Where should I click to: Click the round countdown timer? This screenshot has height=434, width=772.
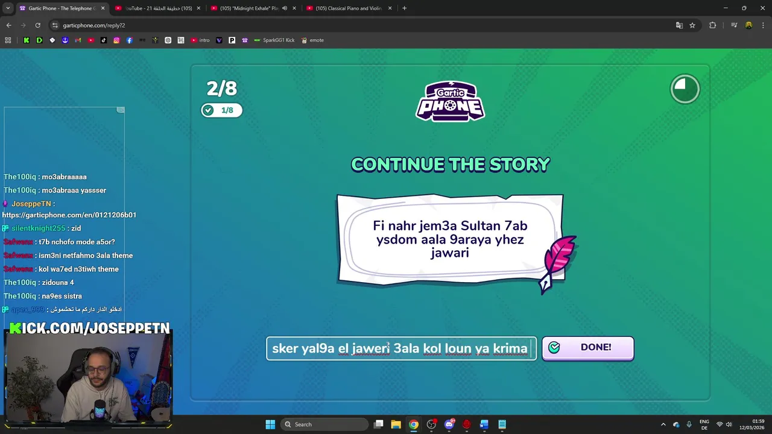pos(685,89)
